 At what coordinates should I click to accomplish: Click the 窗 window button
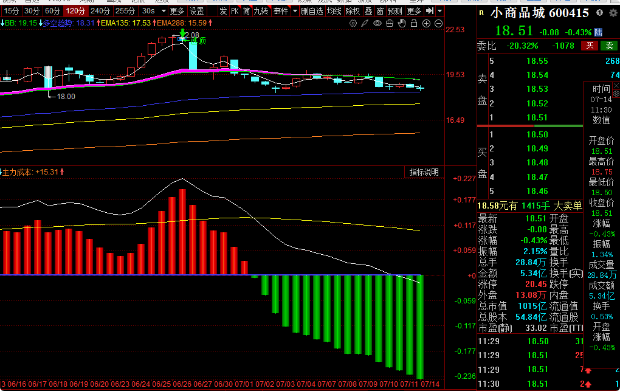pos(380,11)
